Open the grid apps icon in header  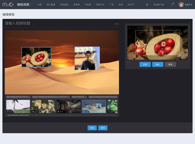click(x=147, y=5)
